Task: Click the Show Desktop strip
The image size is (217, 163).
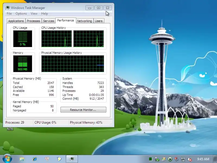Action: [215, 159]
